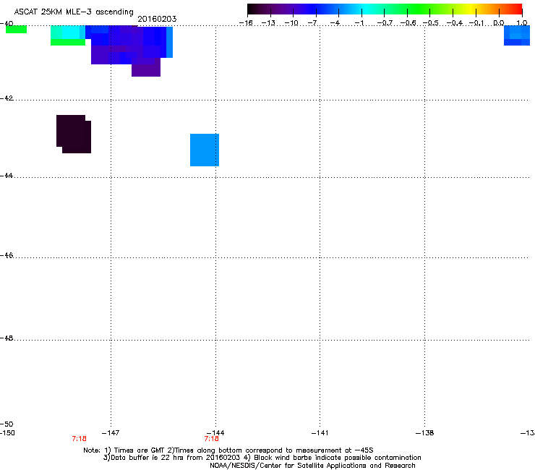Click the latitude label -50
The width and height of the screenshot is (535, 470).
point(7,424)
